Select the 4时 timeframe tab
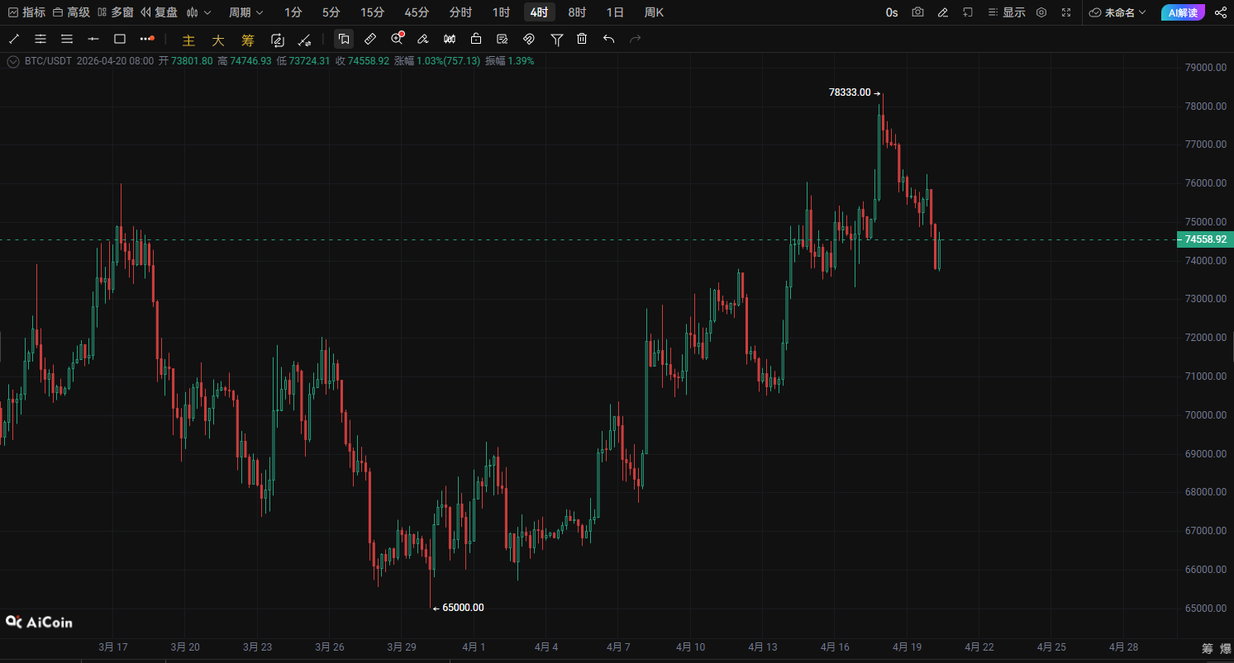 tap(540, 12)
